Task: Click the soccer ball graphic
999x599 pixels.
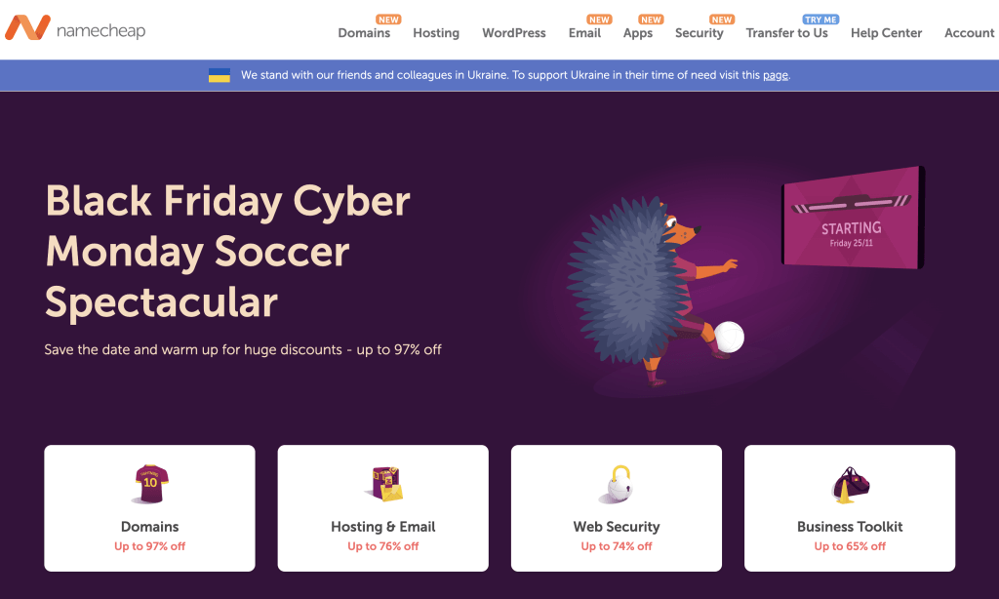Action: [x=729, y=337]
